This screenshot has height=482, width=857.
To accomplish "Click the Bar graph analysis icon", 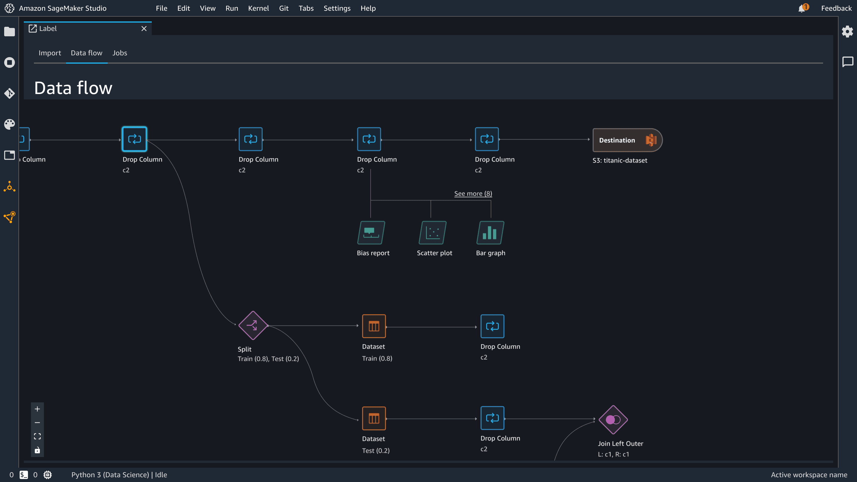I will coord(490,232).
